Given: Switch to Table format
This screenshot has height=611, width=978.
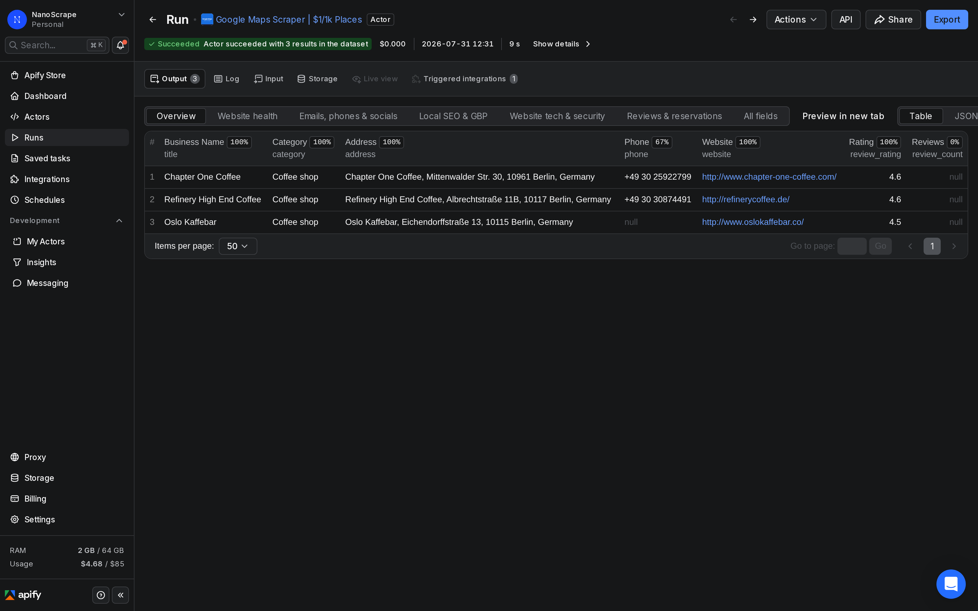Looking at the screenshot, I should pos(921,116).
